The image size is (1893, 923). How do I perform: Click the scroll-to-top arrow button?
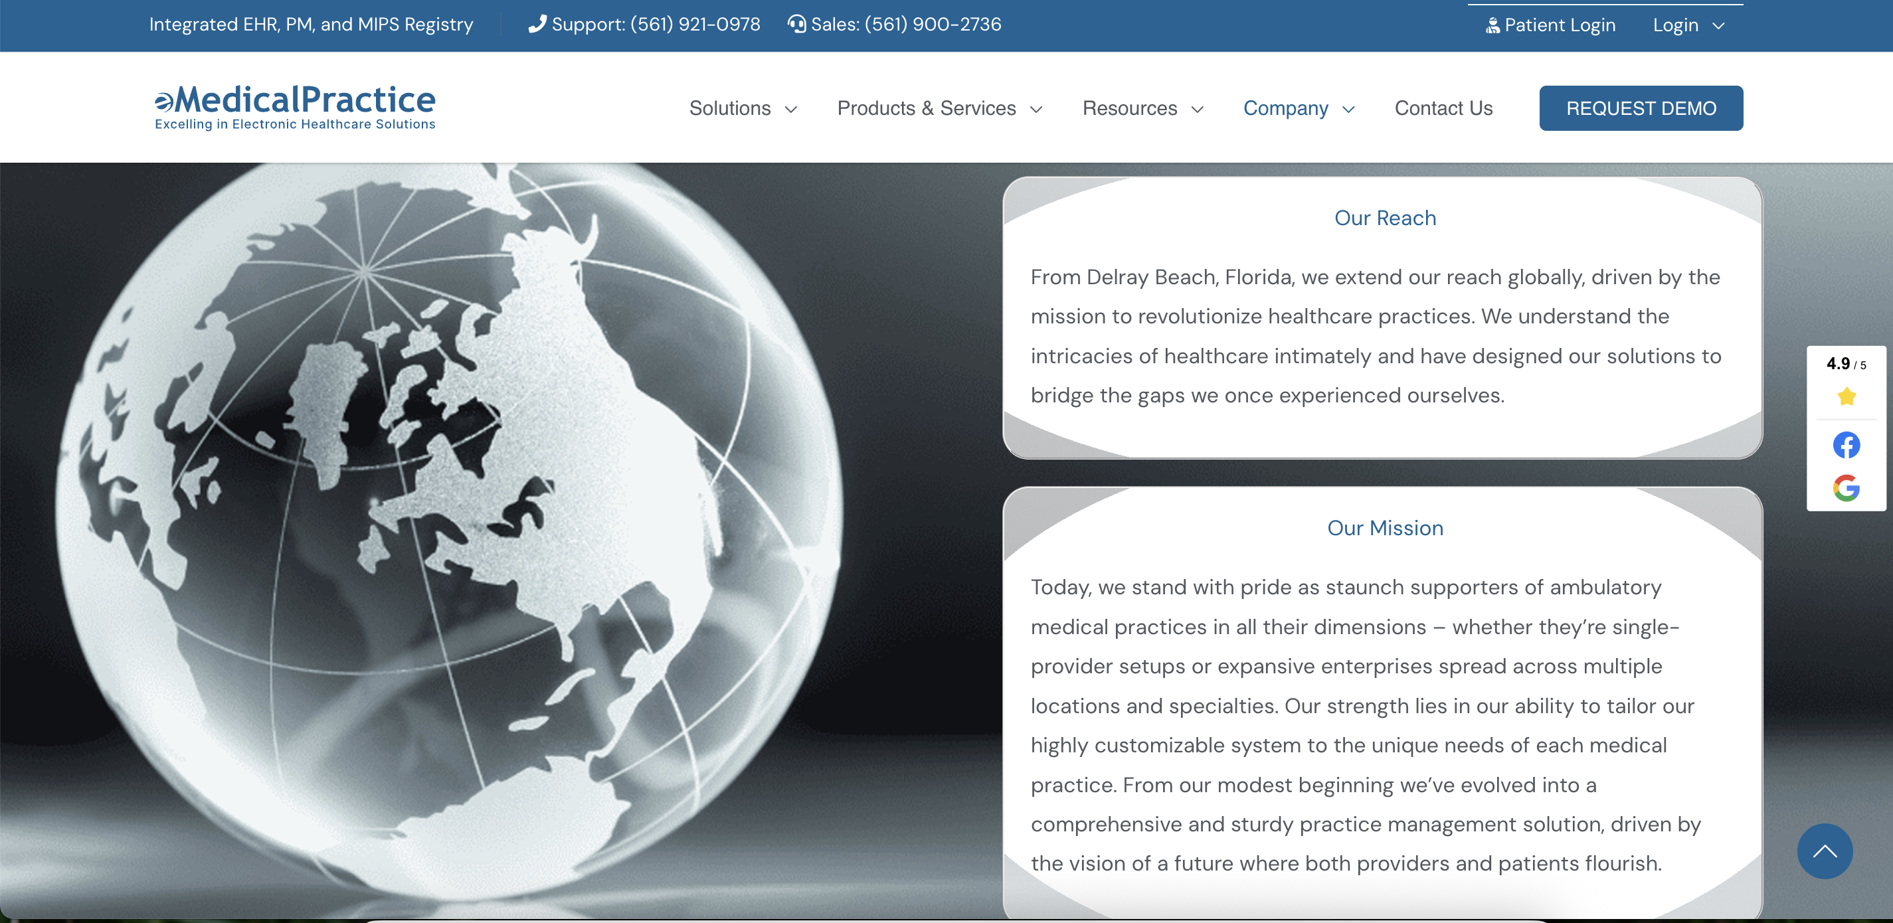(1824, 851)
